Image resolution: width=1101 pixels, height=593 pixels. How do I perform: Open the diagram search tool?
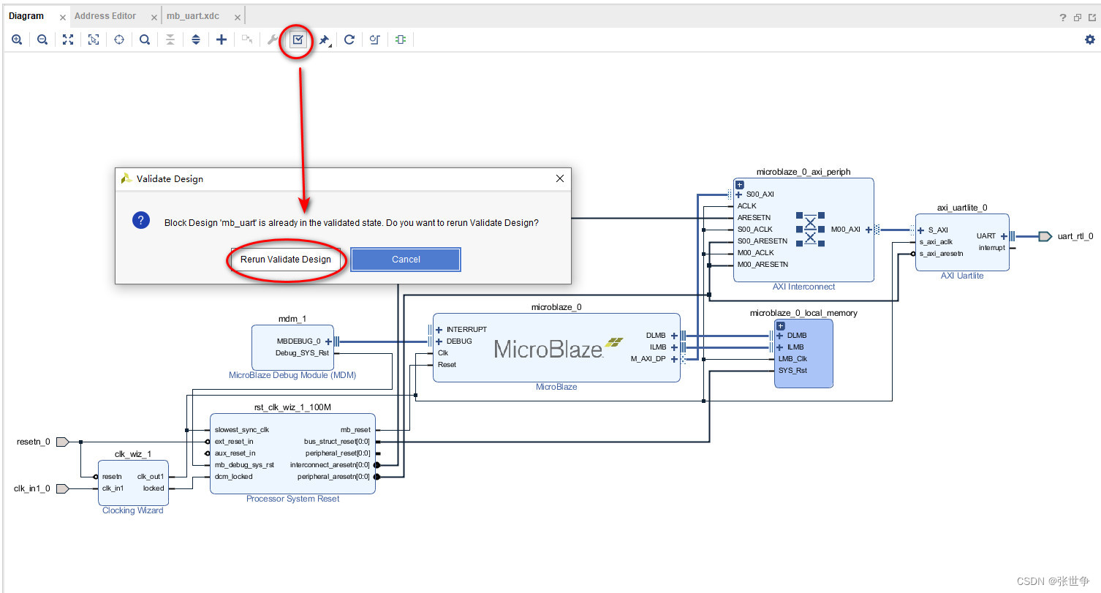pos(145,39)
